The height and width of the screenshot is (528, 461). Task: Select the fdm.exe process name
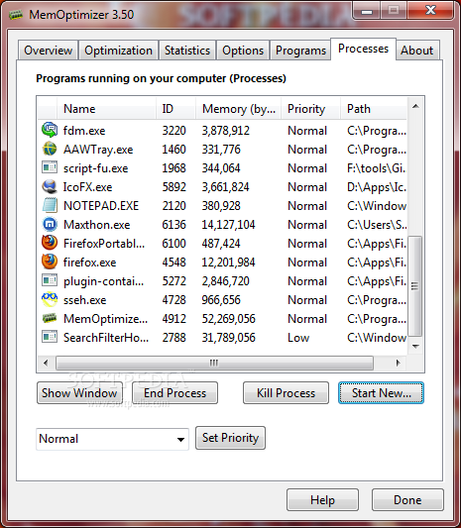point(84,131)
